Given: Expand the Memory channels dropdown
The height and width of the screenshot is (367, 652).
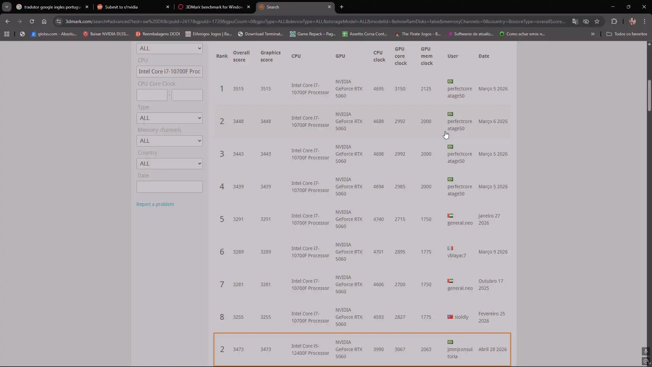Looking at the screenshot, I should 169,141.
